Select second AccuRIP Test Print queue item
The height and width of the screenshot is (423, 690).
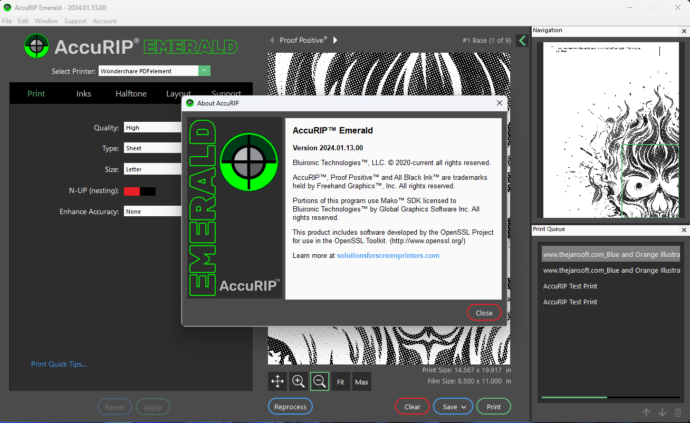coord(611,302)
